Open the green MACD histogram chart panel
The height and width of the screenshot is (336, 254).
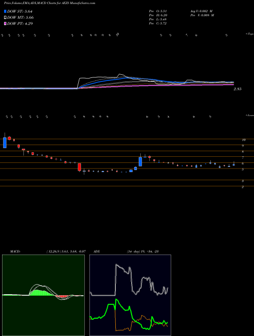click(43, 295)
